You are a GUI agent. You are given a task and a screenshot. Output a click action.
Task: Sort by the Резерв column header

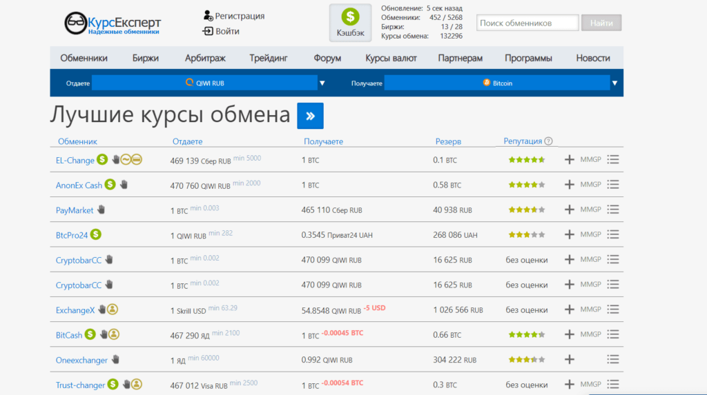point(448,141)
